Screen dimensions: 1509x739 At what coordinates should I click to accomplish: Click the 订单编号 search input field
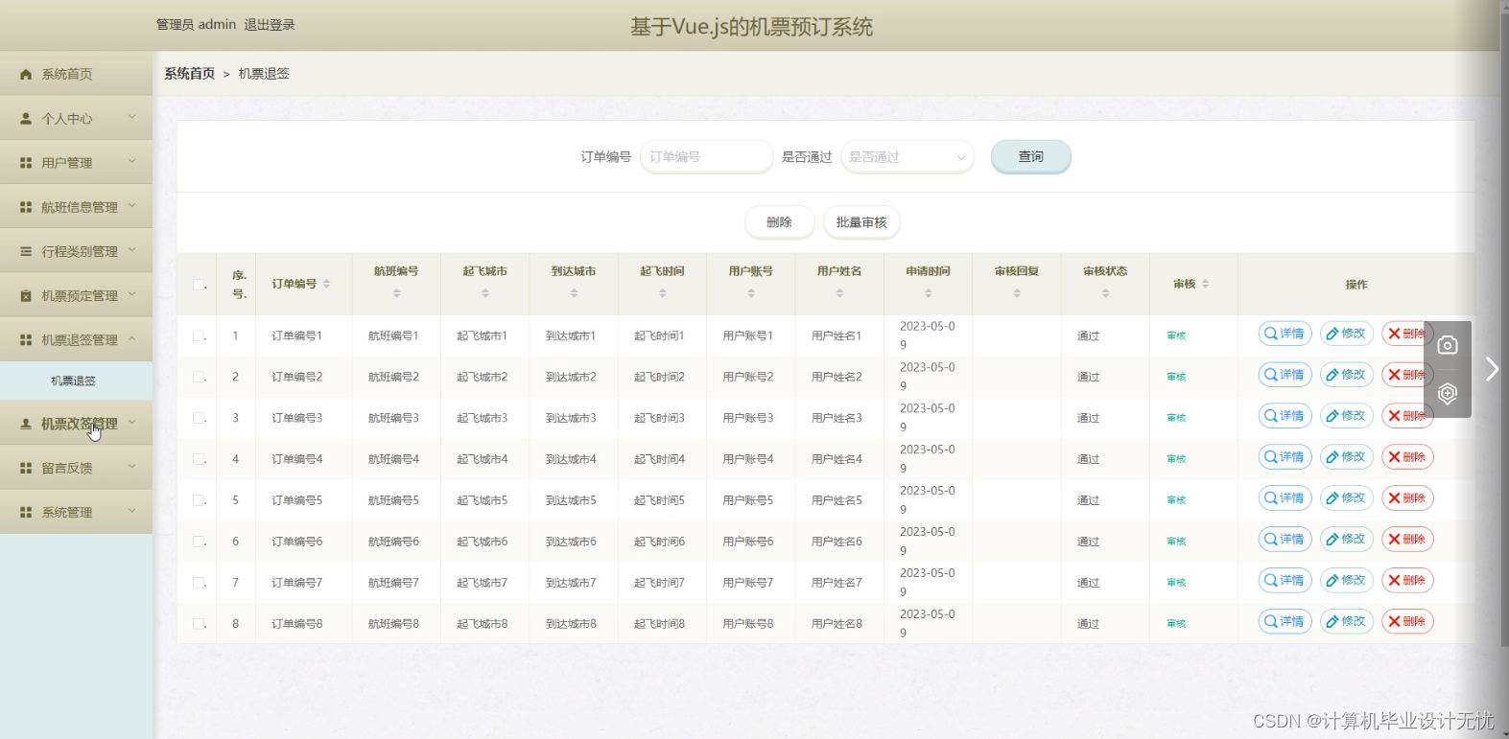tap(707, 156)
